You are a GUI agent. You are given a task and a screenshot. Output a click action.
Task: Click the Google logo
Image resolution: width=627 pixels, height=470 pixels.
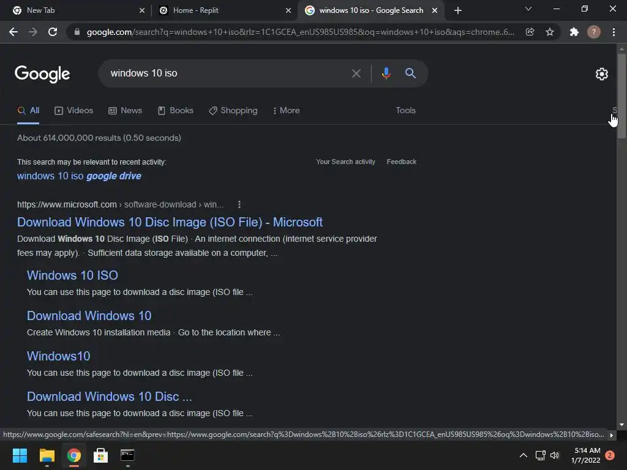click(42, 74)
